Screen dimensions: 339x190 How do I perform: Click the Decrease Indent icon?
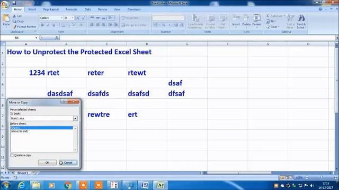110,25
